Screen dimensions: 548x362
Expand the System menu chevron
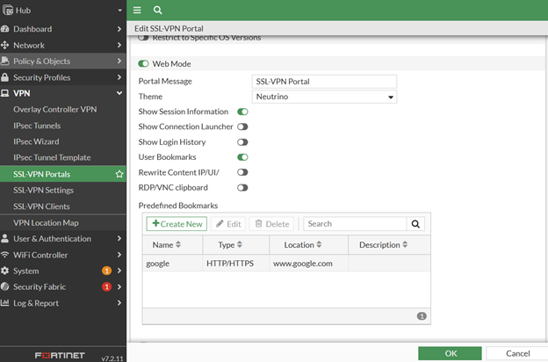click(119, 271)
